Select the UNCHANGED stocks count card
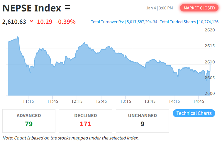The width and height of the screenshot is (222, 143). click(142, 121)
